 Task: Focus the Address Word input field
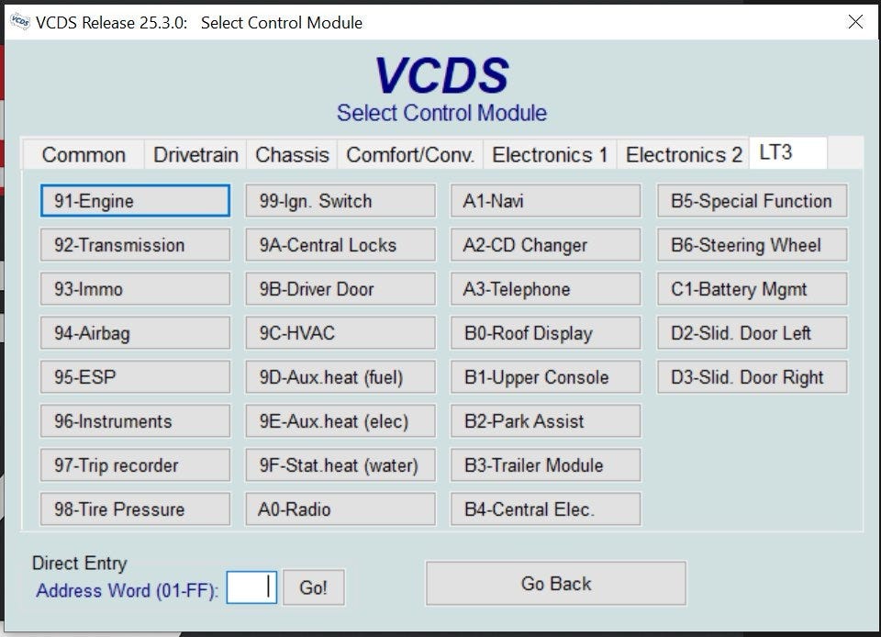[x=251, y=587]
